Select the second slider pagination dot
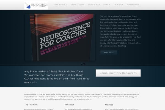The width and height of the screenshot is (165, 110). 84,64
